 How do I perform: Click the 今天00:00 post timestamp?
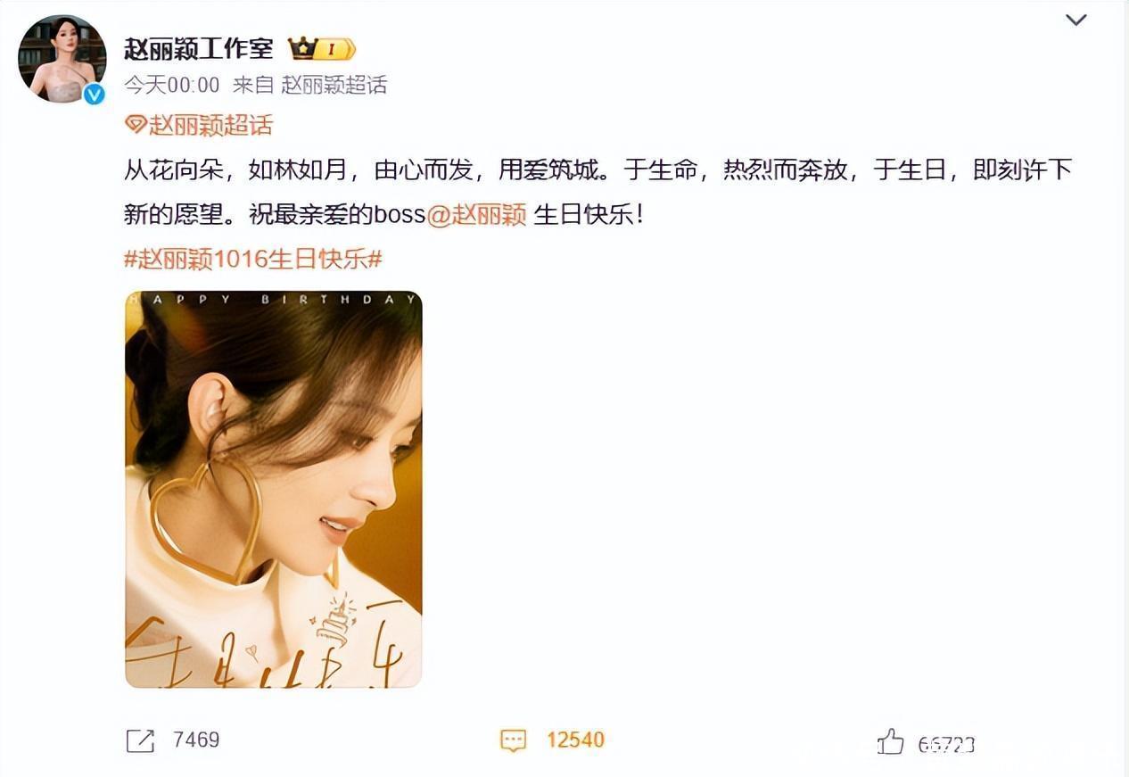point(171,85)
